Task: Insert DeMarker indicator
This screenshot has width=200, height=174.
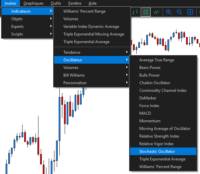Action: tap(163, 98)
